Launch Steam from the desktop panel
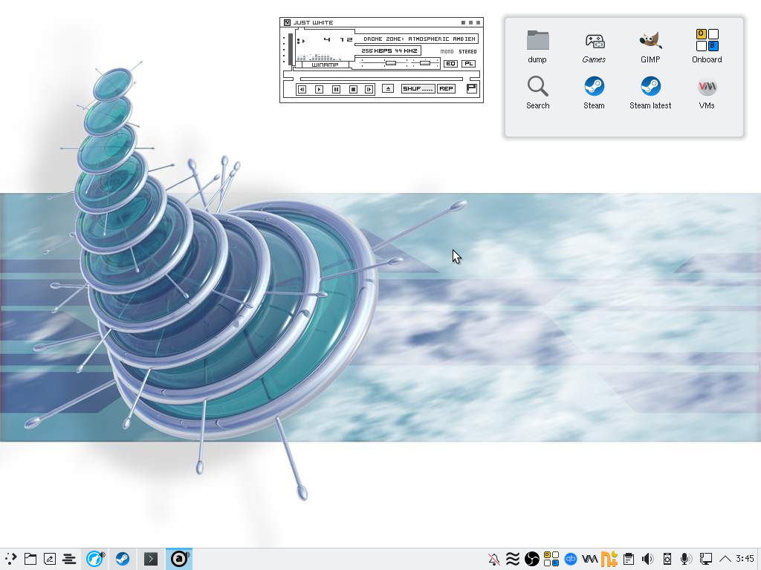 coord(594,92)
